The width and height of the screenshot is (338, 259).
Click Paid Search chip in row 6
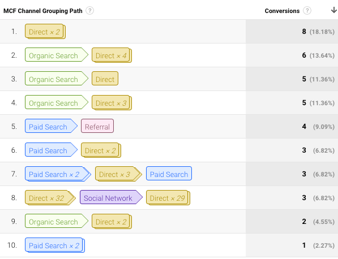[x=51, y=150]
